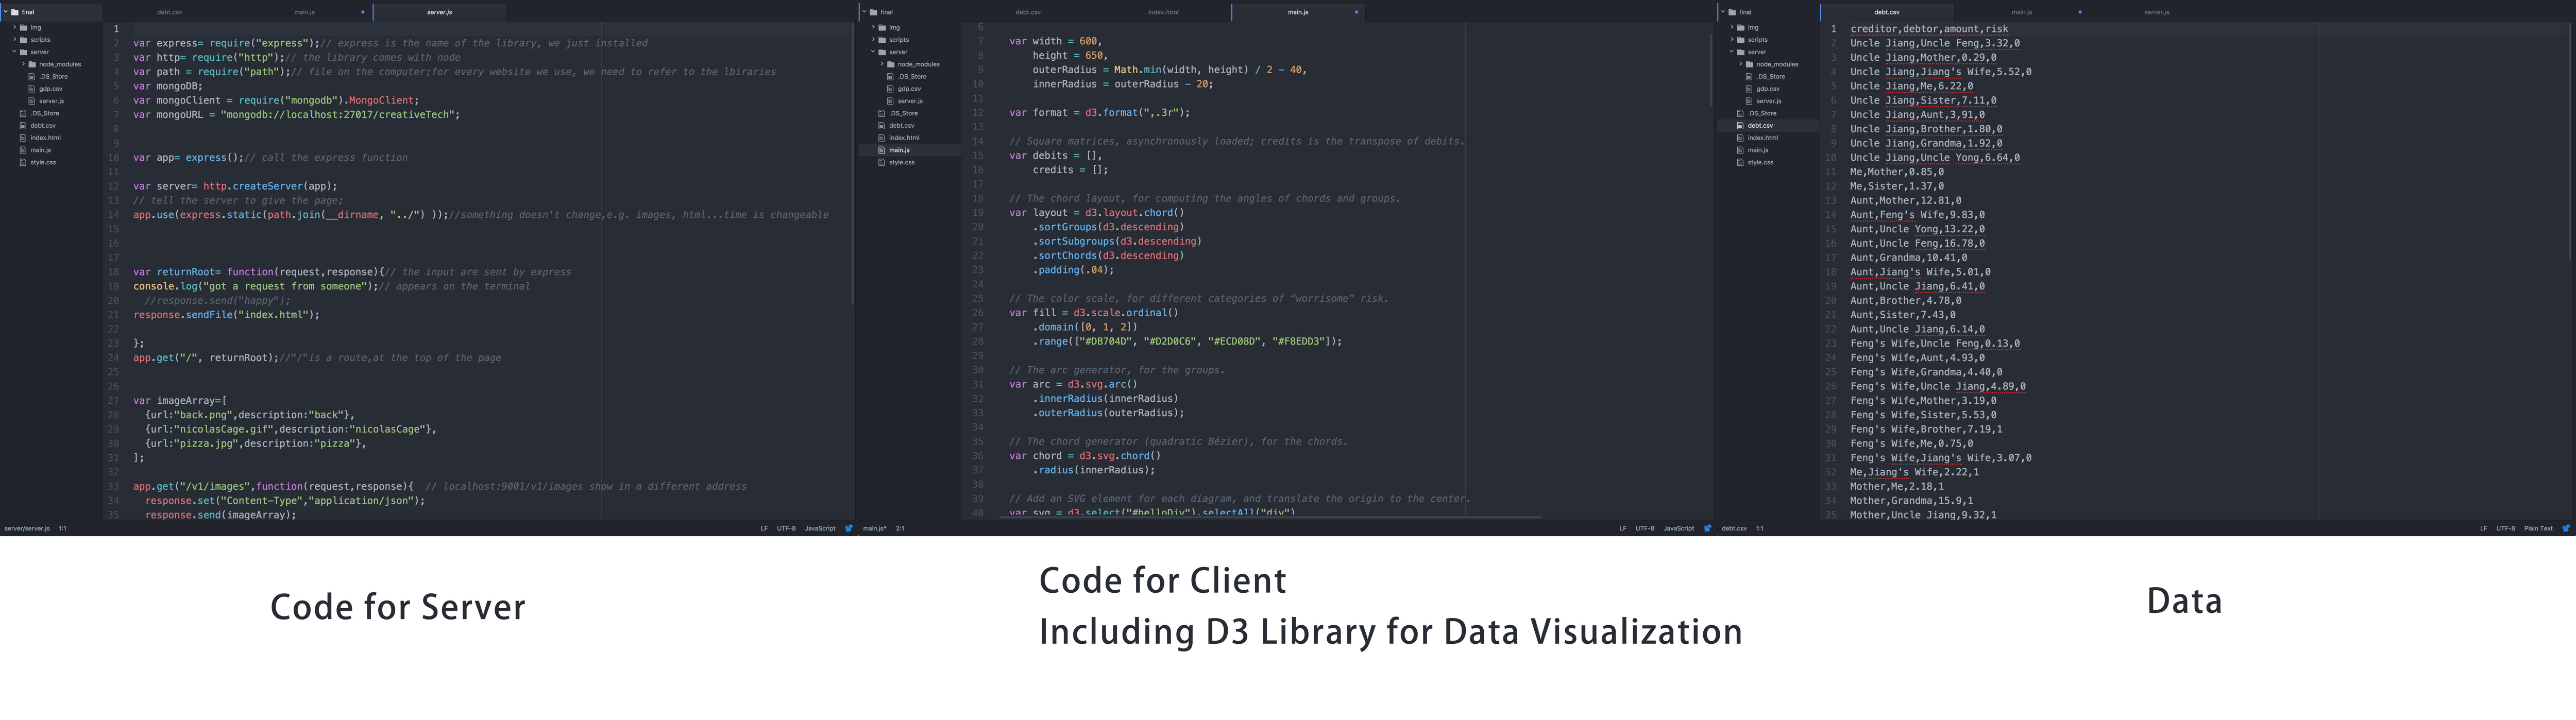Click style.css file icon in right window tree
Image resolution: width=2576 pixels, height=720 pixels.
click(1741, 162)
